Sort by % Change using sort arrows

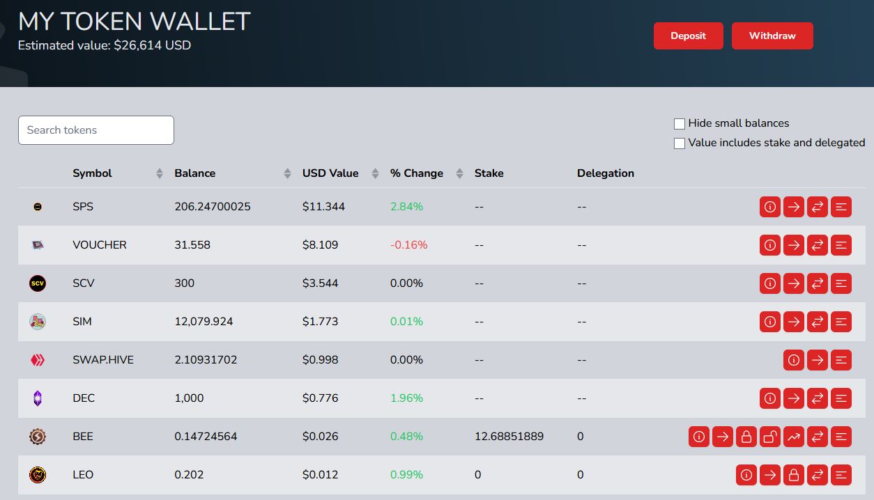pyautogui.click(x=459, y=173)
